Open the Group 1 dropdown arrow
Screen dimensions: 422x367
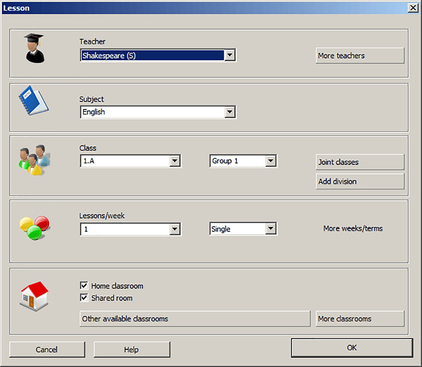(270, 161)
